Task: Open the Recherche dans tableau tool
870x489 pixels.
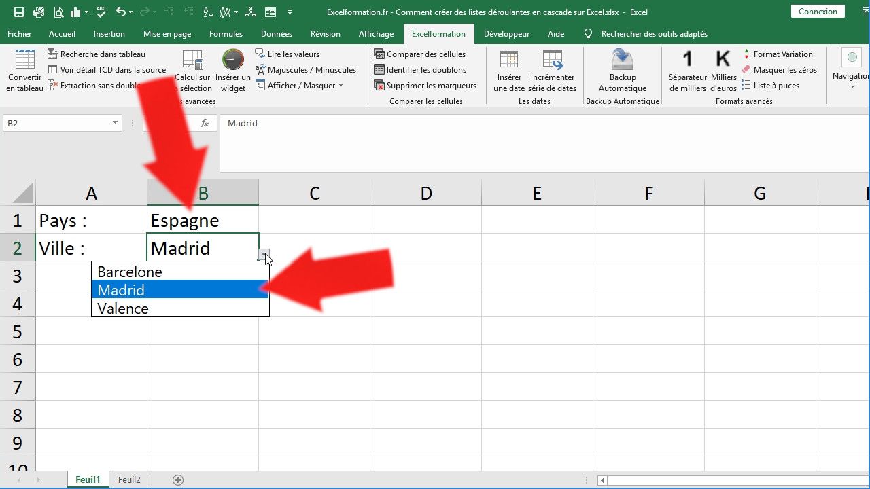Action: [102, 54]
